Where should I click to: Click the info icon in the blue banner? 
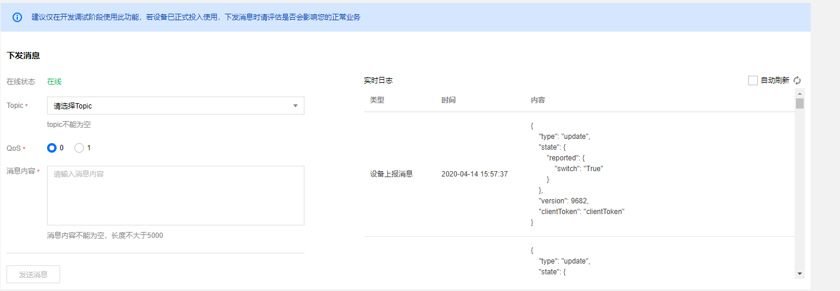coord(17,17)
